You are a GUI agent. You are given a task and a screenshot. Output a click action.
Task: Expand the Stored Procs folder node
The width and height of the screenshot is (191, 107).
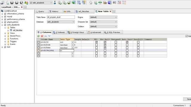(5, 36)
